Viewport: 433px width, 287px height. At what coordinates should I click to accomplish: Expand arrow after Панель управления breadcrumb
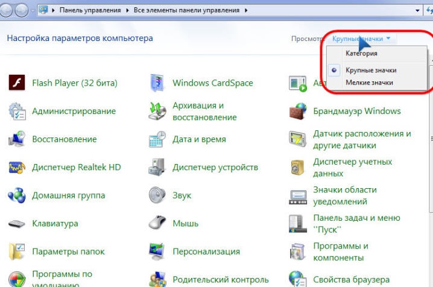[127, 10]
